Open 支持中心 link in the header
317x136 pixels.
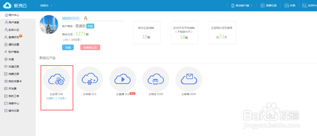tap(312, 6)
